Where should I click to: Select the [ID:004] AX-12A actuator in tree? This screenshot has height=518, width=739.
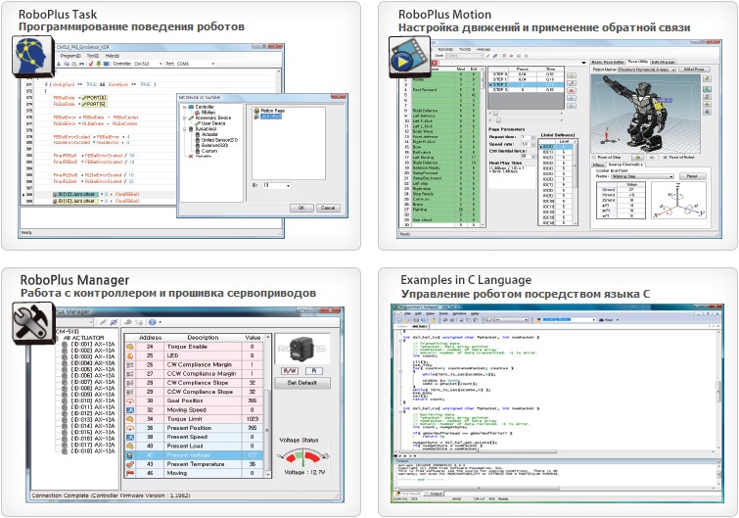tap(89, 363)
